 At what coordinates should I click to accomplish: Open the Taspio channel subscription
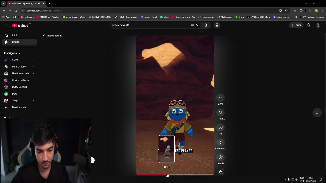pos(19,100)
